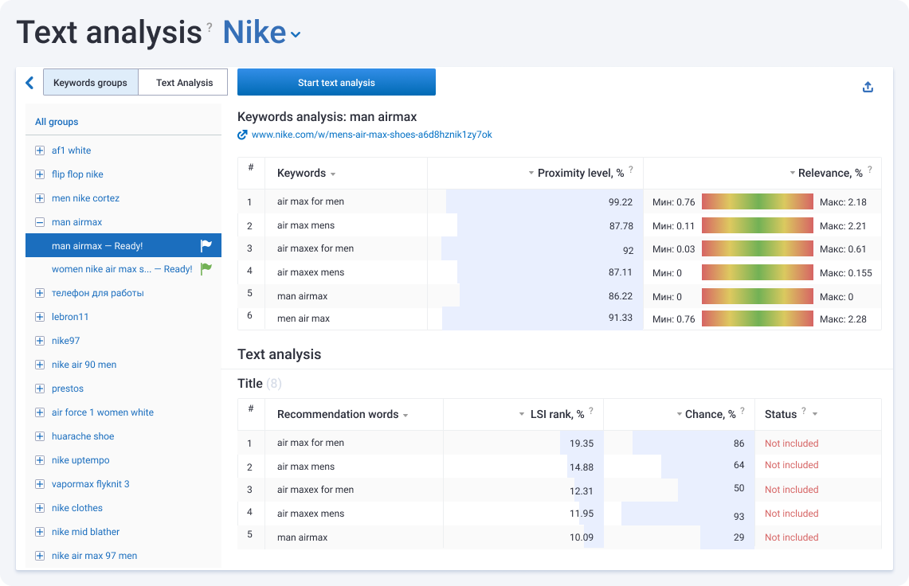
Task: Click the back chevron arrow
Action: click(29, 83)
